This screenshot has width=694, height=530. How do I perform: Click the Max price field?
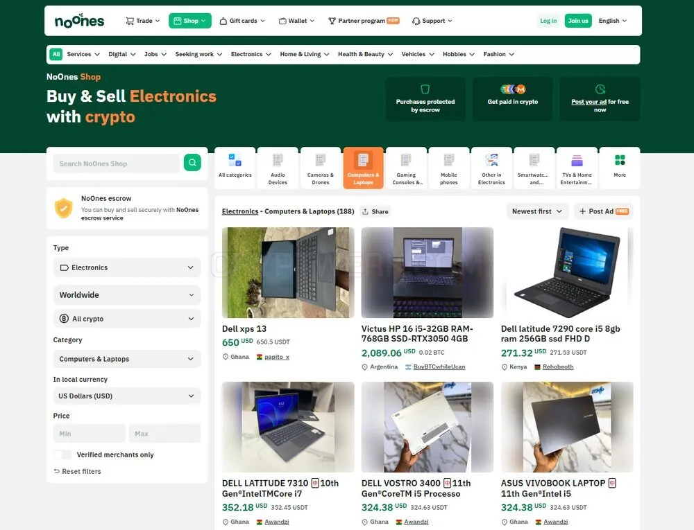164,434
